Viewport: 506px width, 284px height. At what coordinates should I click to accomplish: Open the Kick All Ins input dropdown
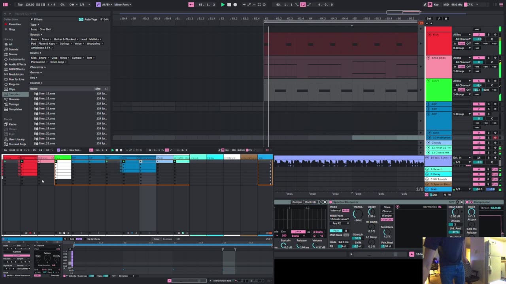(x=462, y=35)
